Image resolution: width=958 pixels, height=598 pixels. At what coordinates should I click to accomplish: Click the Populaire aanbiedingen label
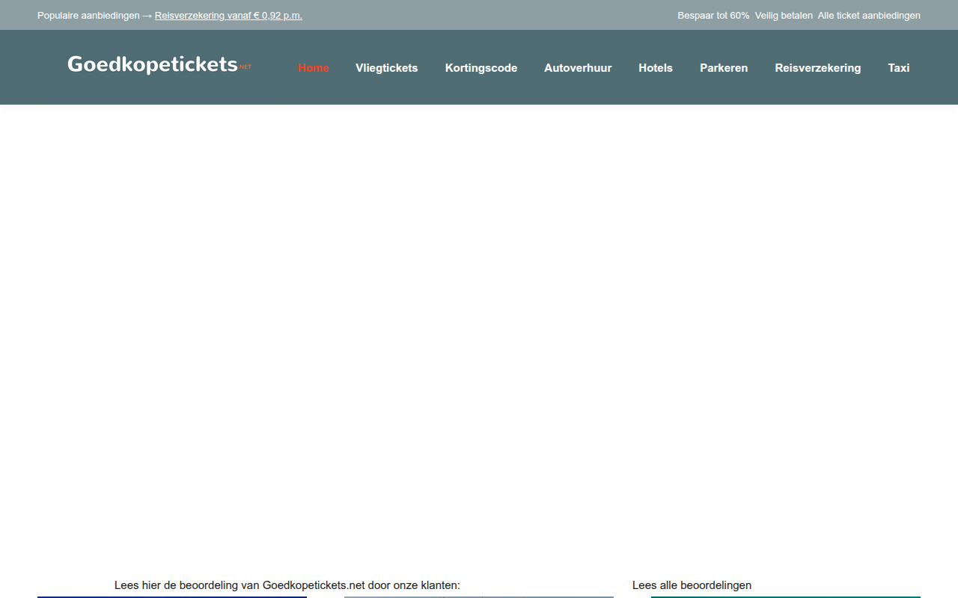tap(88, 16)
